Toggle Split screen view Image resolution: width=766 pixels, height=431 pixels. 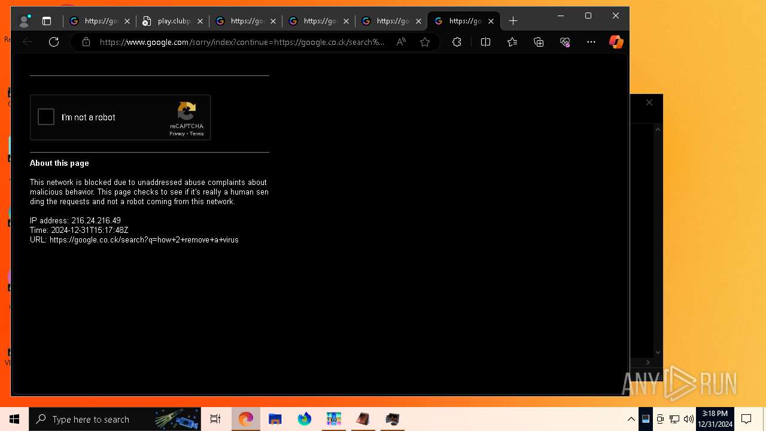pyautogui.click(x=485, y=42)
